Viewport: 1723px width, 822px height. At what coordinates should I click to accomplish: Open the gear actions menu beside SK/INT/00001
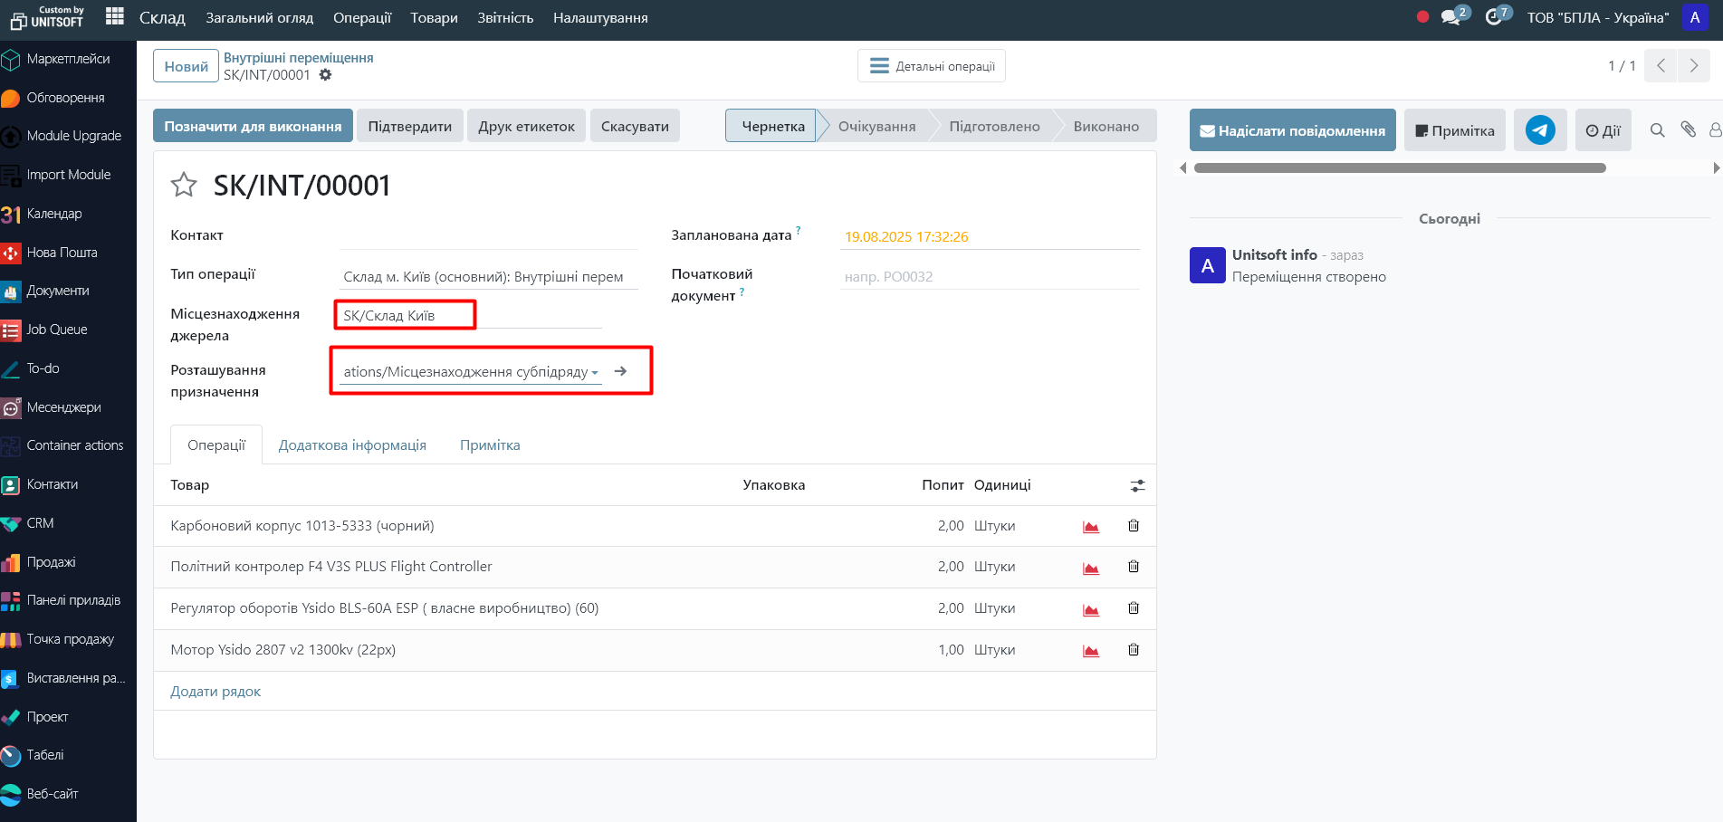[326, 75]
